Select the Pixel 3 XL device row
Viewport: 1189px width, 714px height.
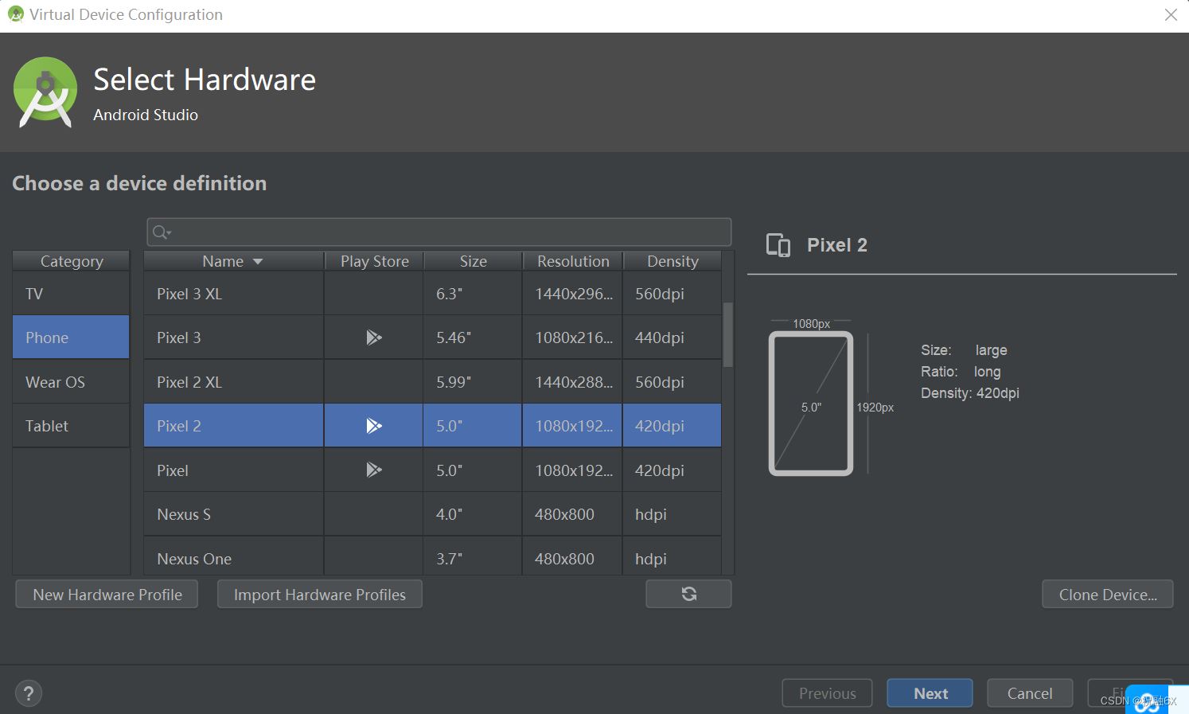433,294
